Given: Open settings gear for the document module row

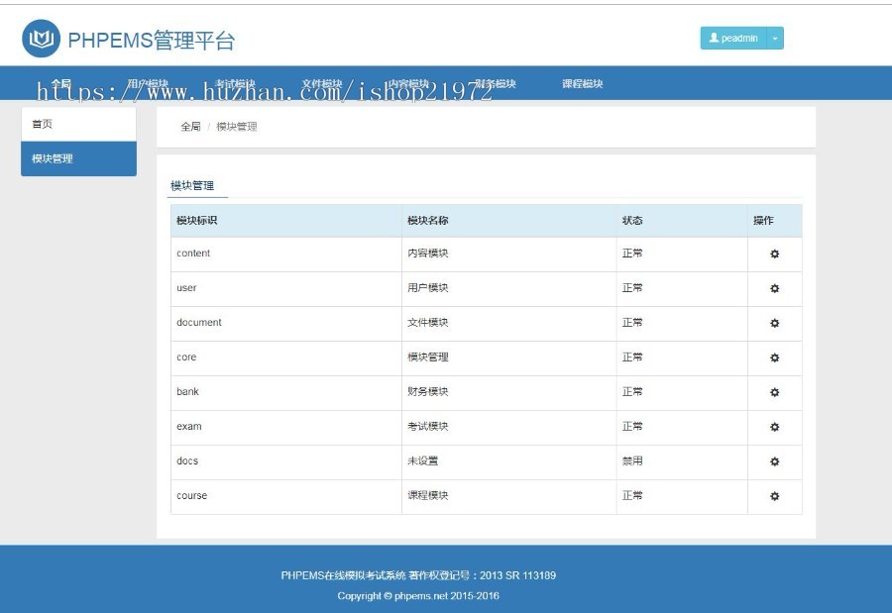Looking at the screenshot, I should 775,323.
